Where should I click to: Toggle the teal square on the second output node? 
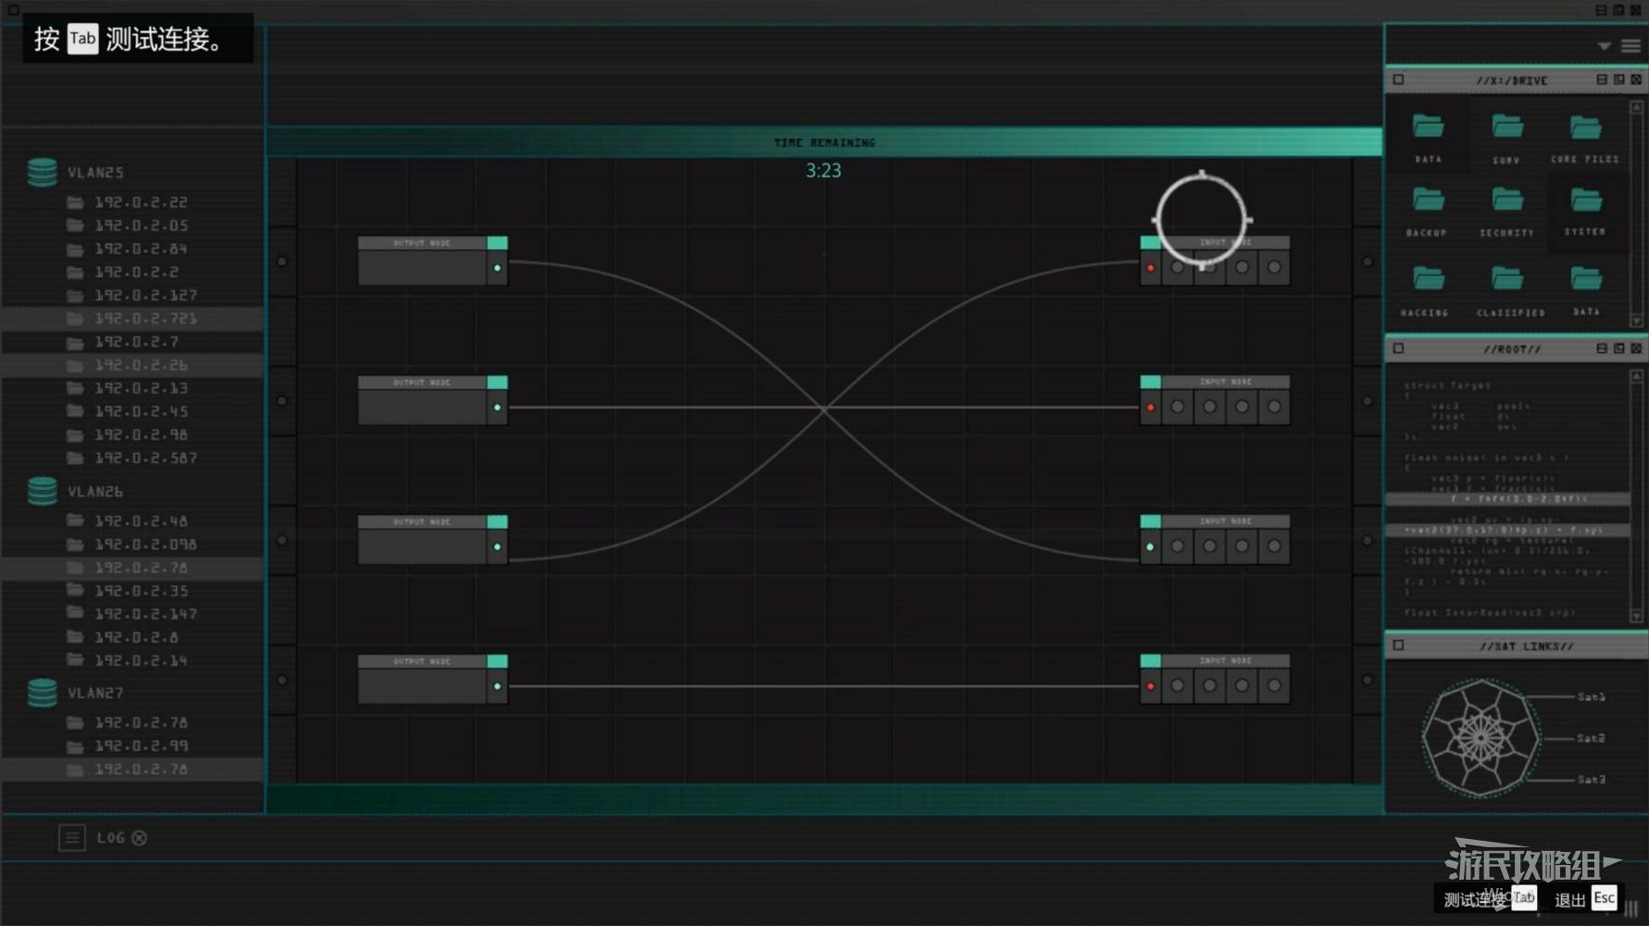tap(497, 382)
